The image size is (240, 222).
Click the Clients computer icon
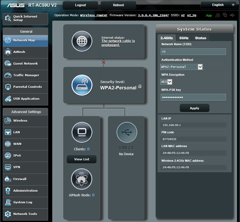click(x=82, y=132)
